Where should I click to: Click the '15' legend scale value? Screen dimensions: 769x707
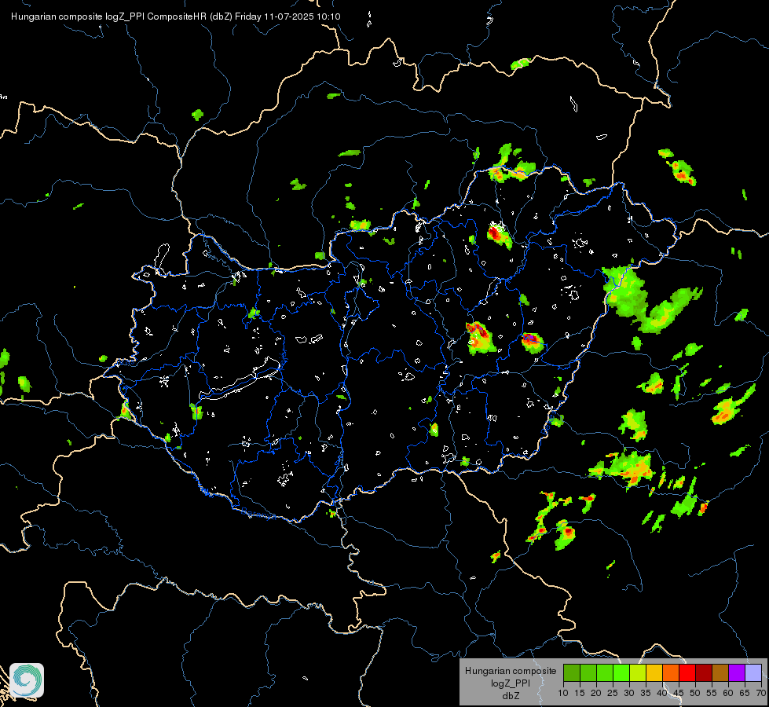pyautogui.click(x=580, y=694)
